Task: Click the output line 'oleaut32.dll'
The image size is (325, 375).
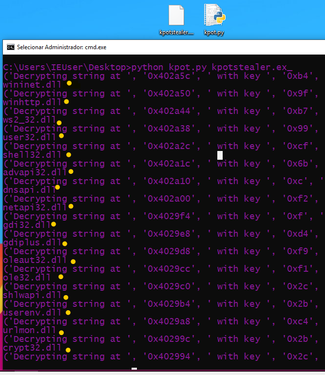Action: (x=35, y=260)
